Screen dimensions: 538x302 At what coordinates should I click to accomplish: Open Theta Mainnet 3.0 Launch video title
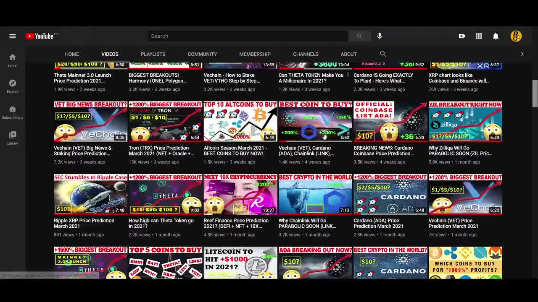pos(82,78)
